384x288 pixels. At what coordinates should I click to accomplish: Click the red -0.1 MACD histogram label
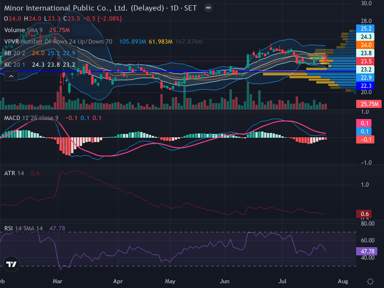(365, 140)
